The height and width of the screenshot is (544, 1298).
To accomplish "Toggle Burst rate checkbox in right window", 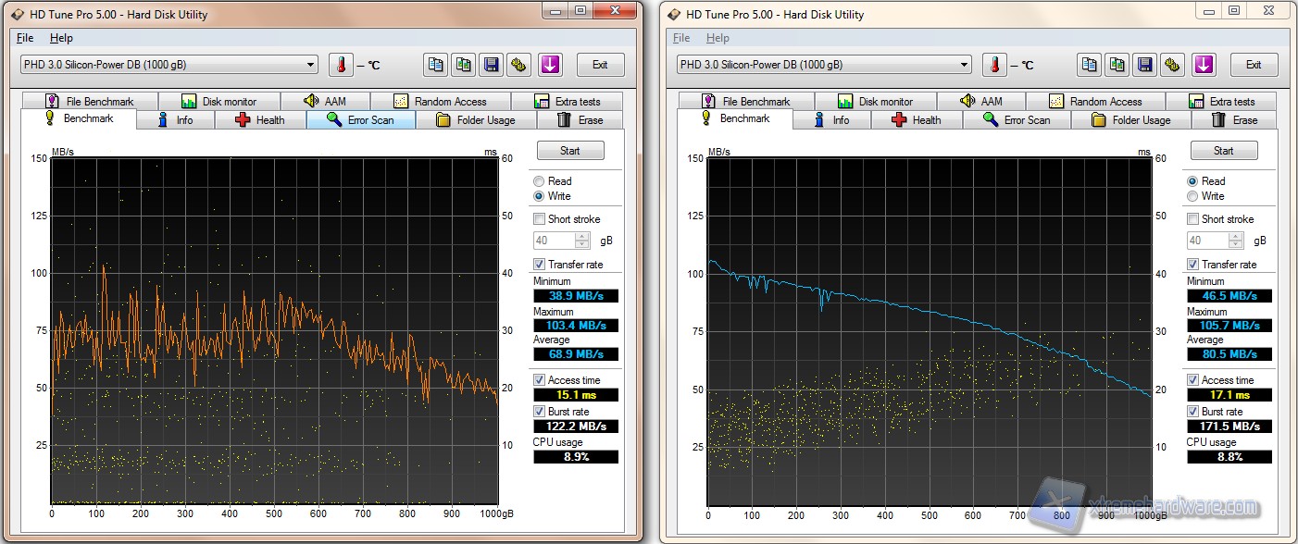I will [x=1193, y=412].
